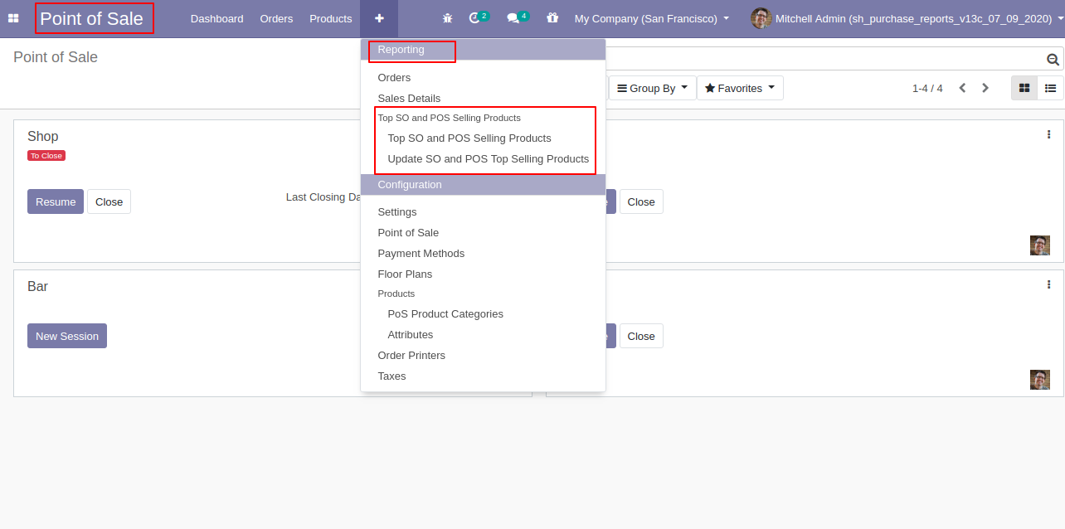Viewport: 1065px width, 529px height.
Task: Click the search magnifier icon
Action: pyautogui.click(x=1053, y=60)
